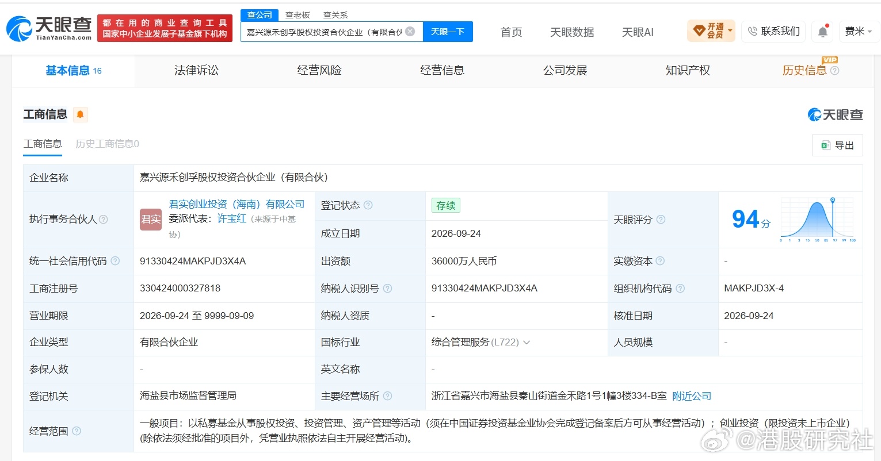Go to 首页 in the top navigation
The image size is (881, 461).
point(511,32)
